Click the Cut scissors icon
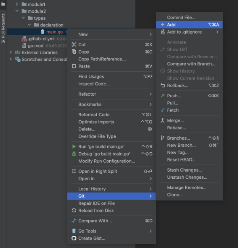238x248 pixels. click(x=74, y=45)
